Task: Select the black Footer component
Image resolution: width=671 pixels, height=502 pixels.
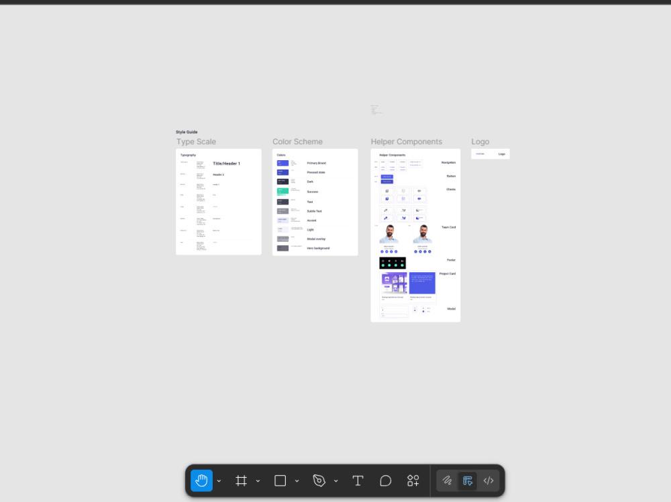Action: [393, 263]
